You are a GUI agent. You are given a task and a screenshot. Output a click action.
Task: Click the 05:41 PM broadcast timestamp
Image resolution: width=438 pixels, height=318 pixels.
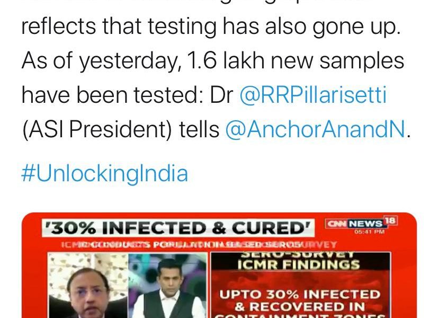[370, 232]
